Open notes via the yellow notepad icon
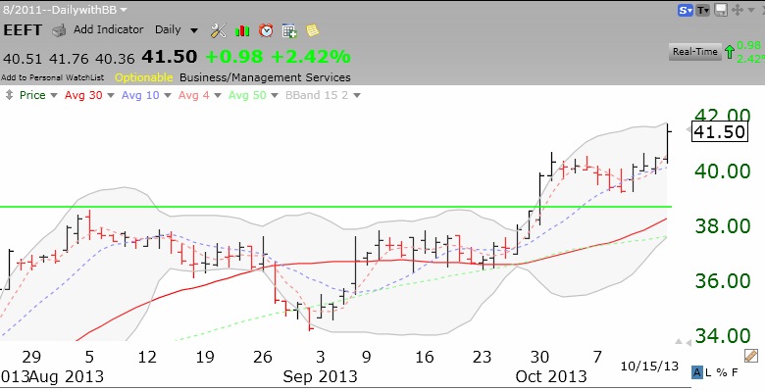The height and width of the screenshot is (391, 765). coord(312,30)
